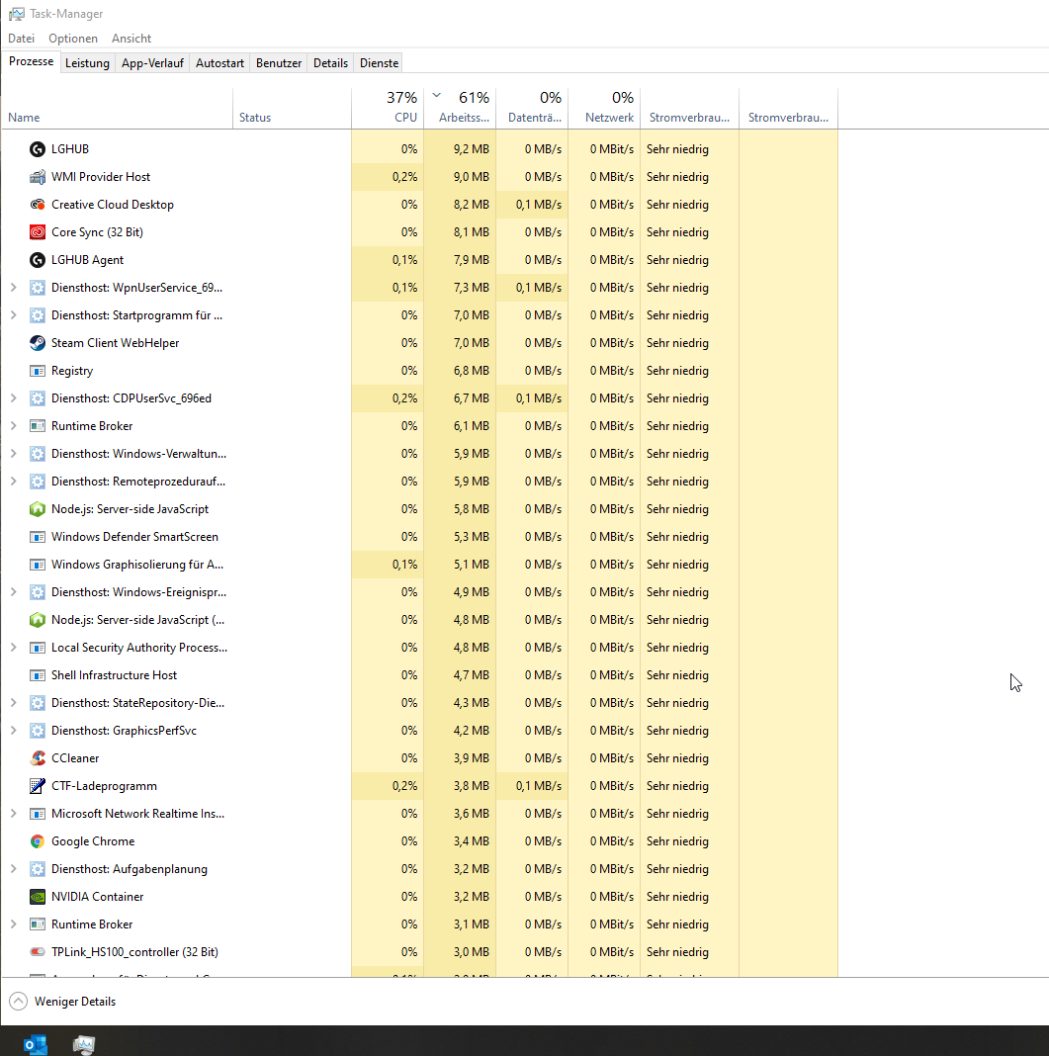Switch to the Autostart tab
The width and height of the screenshot is (1049, 1056).
[219, 62]
